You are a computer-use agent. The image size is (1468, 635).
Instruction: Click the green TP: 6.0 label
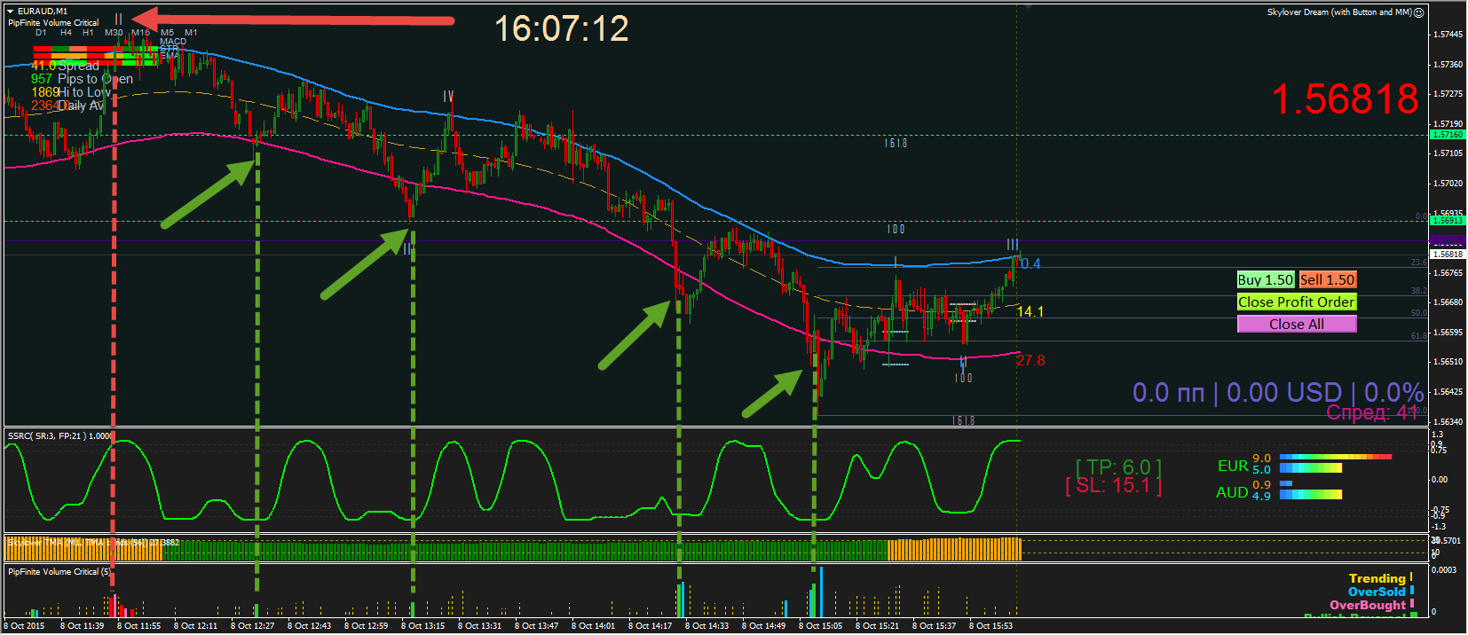click(x=1118, y=467)
